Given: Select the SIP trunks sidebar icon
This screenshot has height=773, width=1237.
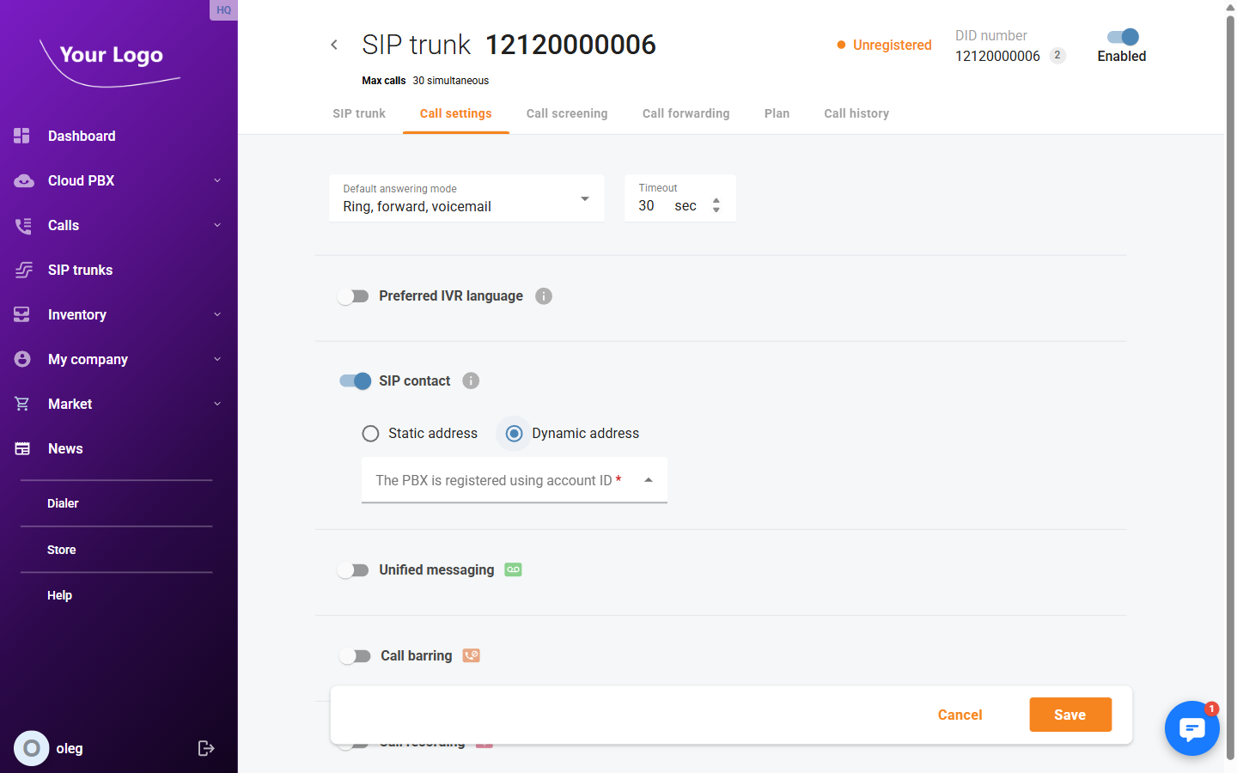Looking at the screenshot, I should coord(22,270).
